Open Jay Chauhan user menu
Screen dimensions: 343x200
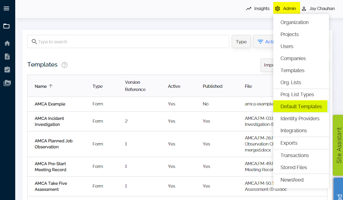[x=318, y=8]
